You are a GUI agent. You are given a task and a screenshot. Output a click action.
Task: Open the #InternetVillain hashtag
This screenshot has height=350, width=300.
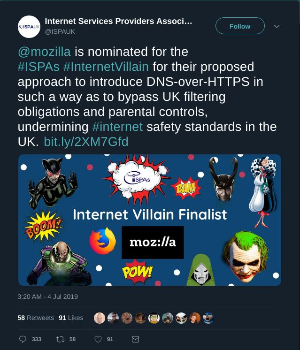tap(106, 66)
